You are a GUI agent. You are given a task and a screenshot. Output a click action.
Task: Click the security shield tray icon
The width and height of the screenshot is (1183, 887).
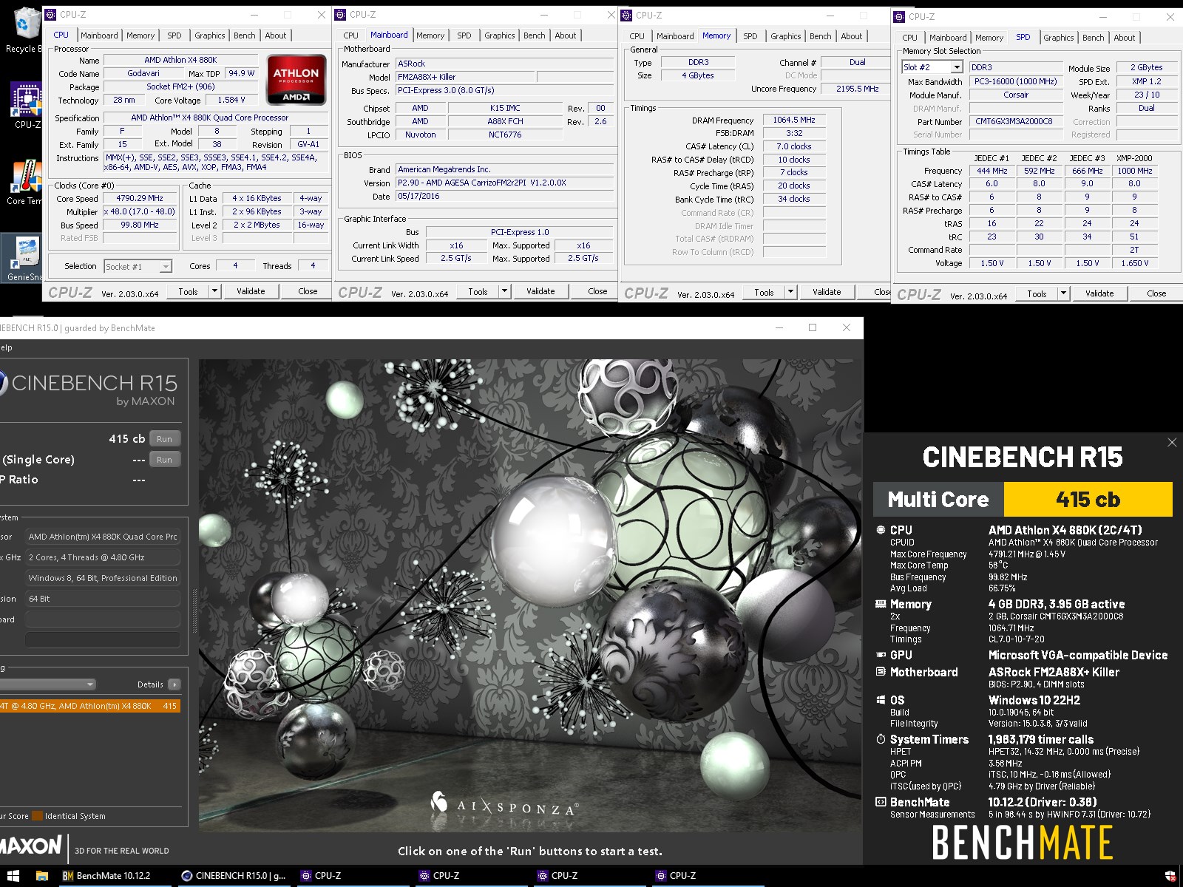point(1170,876)
